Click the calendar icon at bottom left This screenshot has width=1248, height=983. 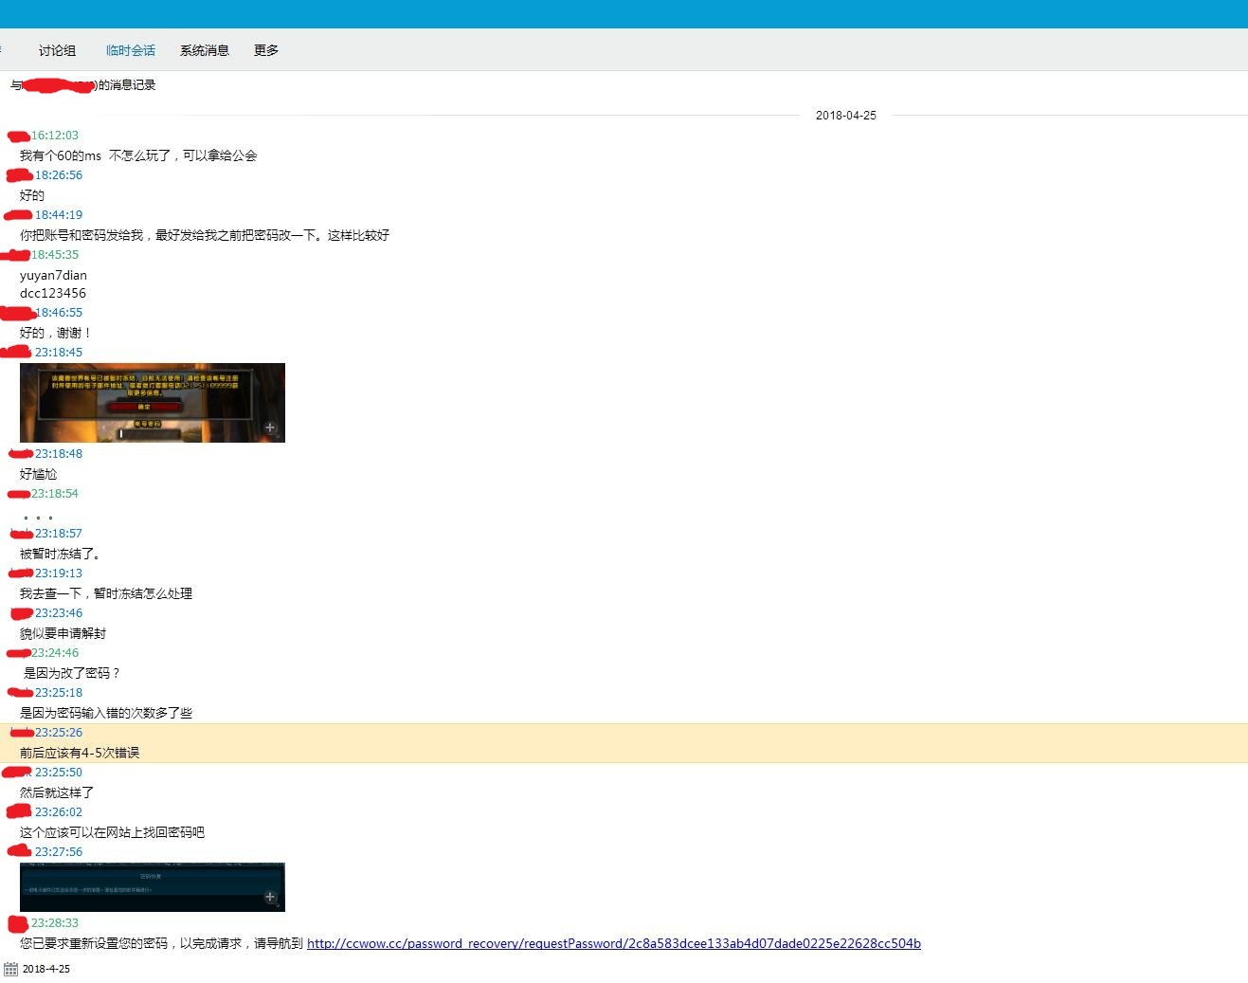click(x=11, y=969)
